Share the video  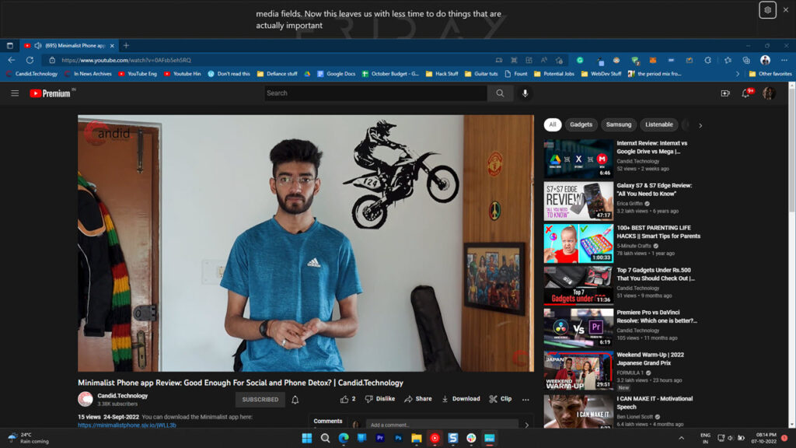(417, 399)
